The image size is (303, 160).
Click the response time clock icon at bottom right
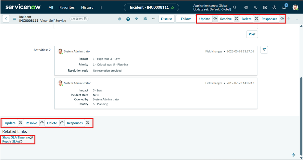tap(293, 155)
